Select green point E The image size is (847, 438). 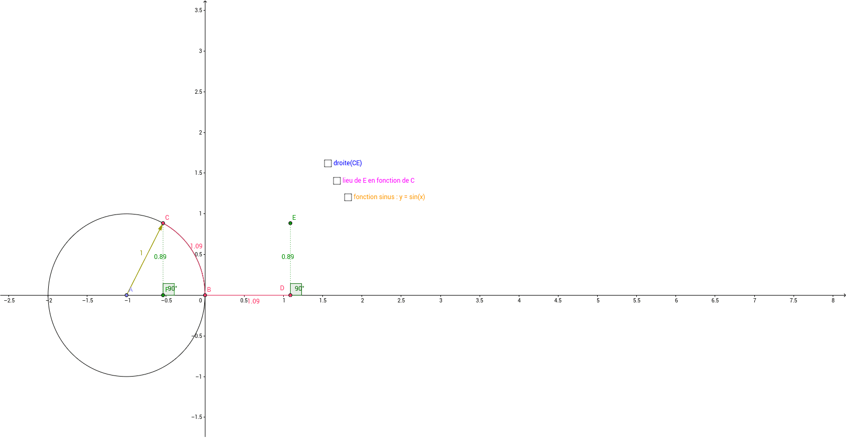pyautogui.click(x=290, y=223)
